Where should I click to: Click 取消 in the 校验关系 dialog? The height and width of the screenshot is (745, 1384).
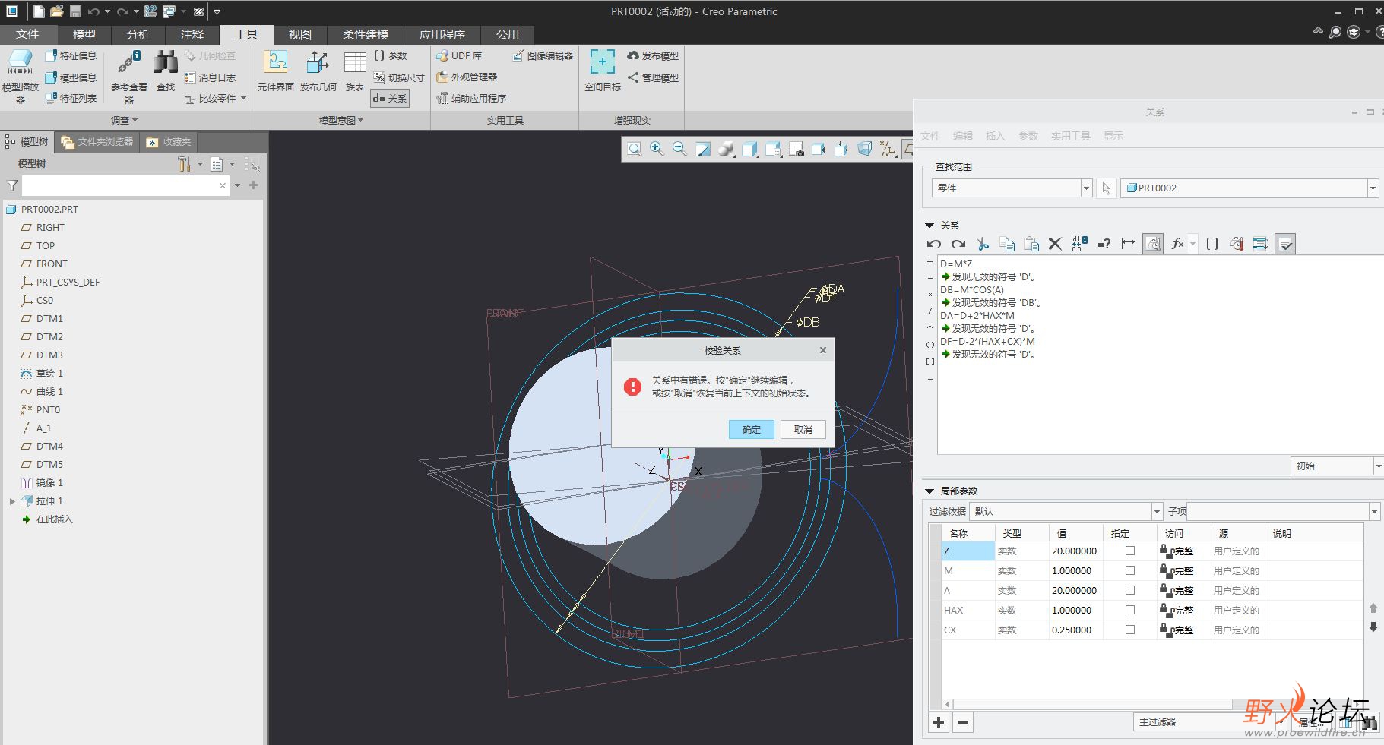(x=803, y=430)
